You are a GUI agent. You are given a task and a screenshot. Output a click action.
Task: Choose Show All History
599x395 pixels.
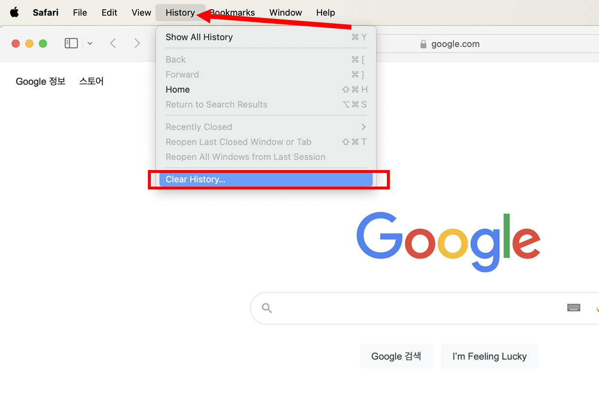coord(266,37)
